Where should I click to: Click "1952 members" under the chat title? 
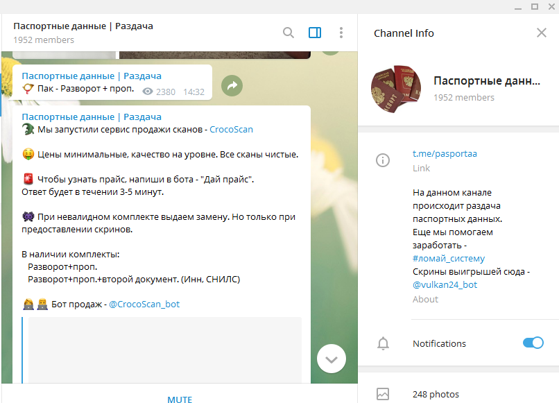point(44,40)
